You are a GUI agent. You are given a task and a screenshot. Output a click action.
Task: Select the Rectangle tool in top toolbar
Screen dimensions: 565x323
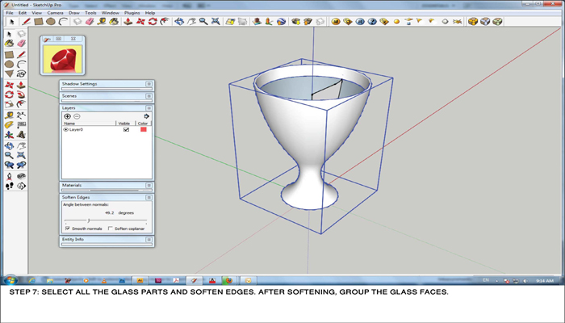click(x=38, y=22)
